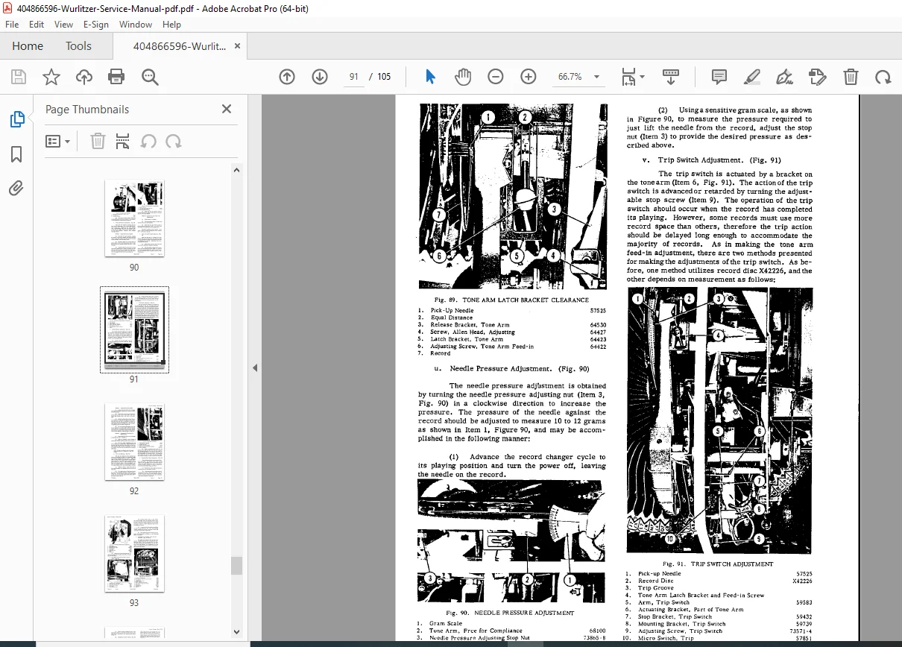Open the Find text magnifier
Image resolution: width=902 pixels, height=647 pixels.
coord(150,77)
